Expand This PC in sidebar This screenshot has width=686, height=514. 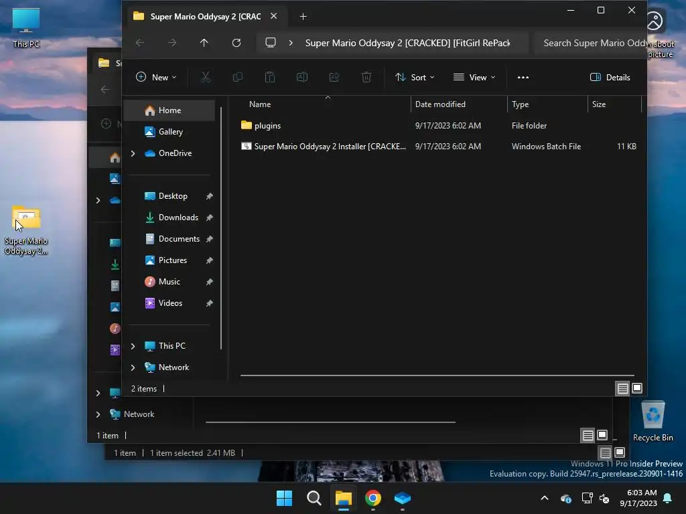tap(133, 346)
